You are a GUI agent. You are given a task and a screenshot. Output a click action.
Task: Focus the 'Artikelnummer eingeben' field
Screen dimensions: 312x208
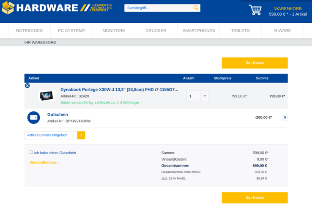(x=51, y=135)
